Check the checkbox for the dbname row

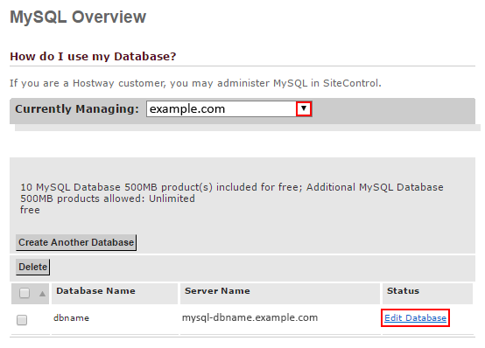pyautogui.click(x=22, y=320)
